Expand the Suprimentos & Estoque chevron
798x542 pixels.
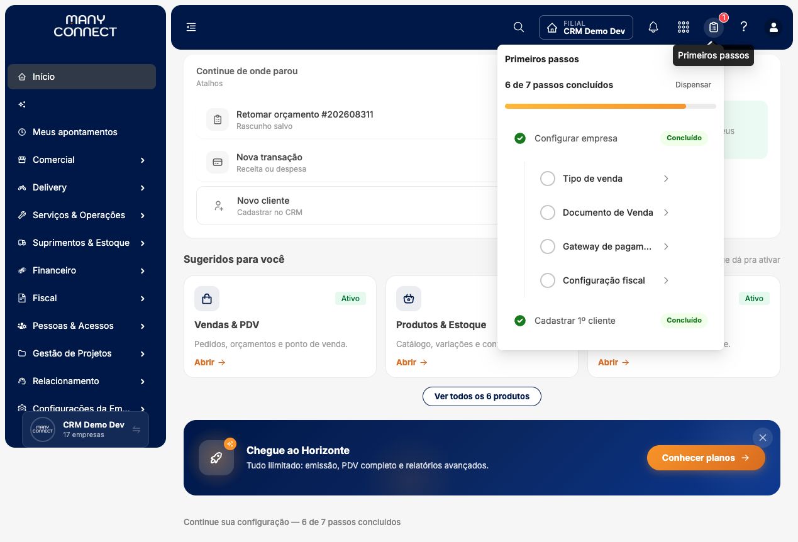point(143,243)
